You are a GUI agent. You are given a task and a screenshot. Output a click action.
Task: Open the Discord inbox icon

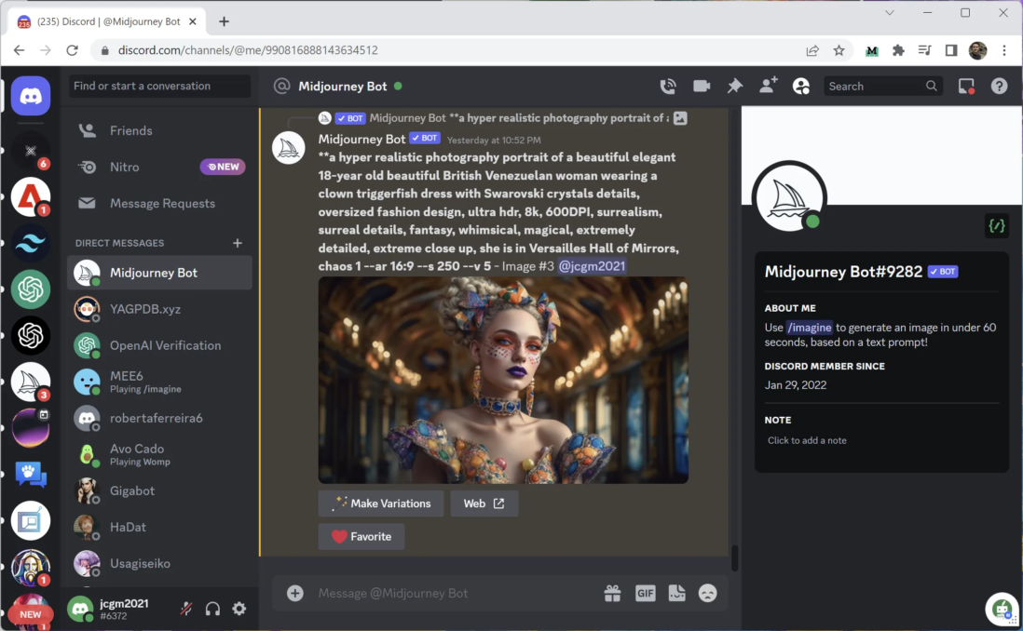click(x=966, y=86)
